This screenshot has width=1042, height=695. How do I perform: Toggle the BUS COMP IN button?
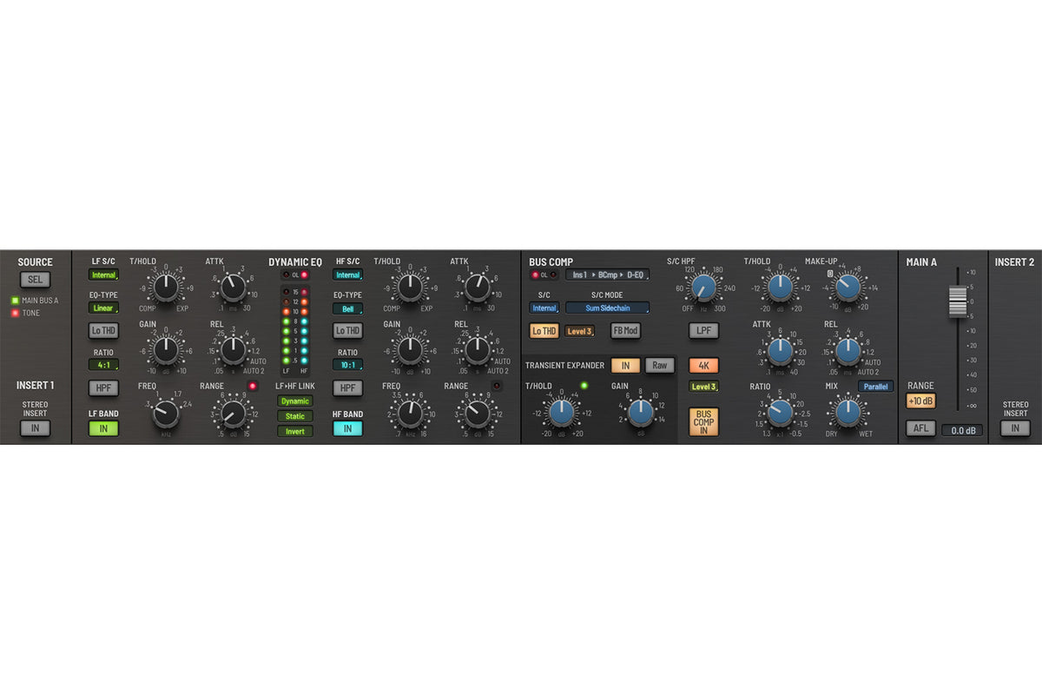[704, 422]
